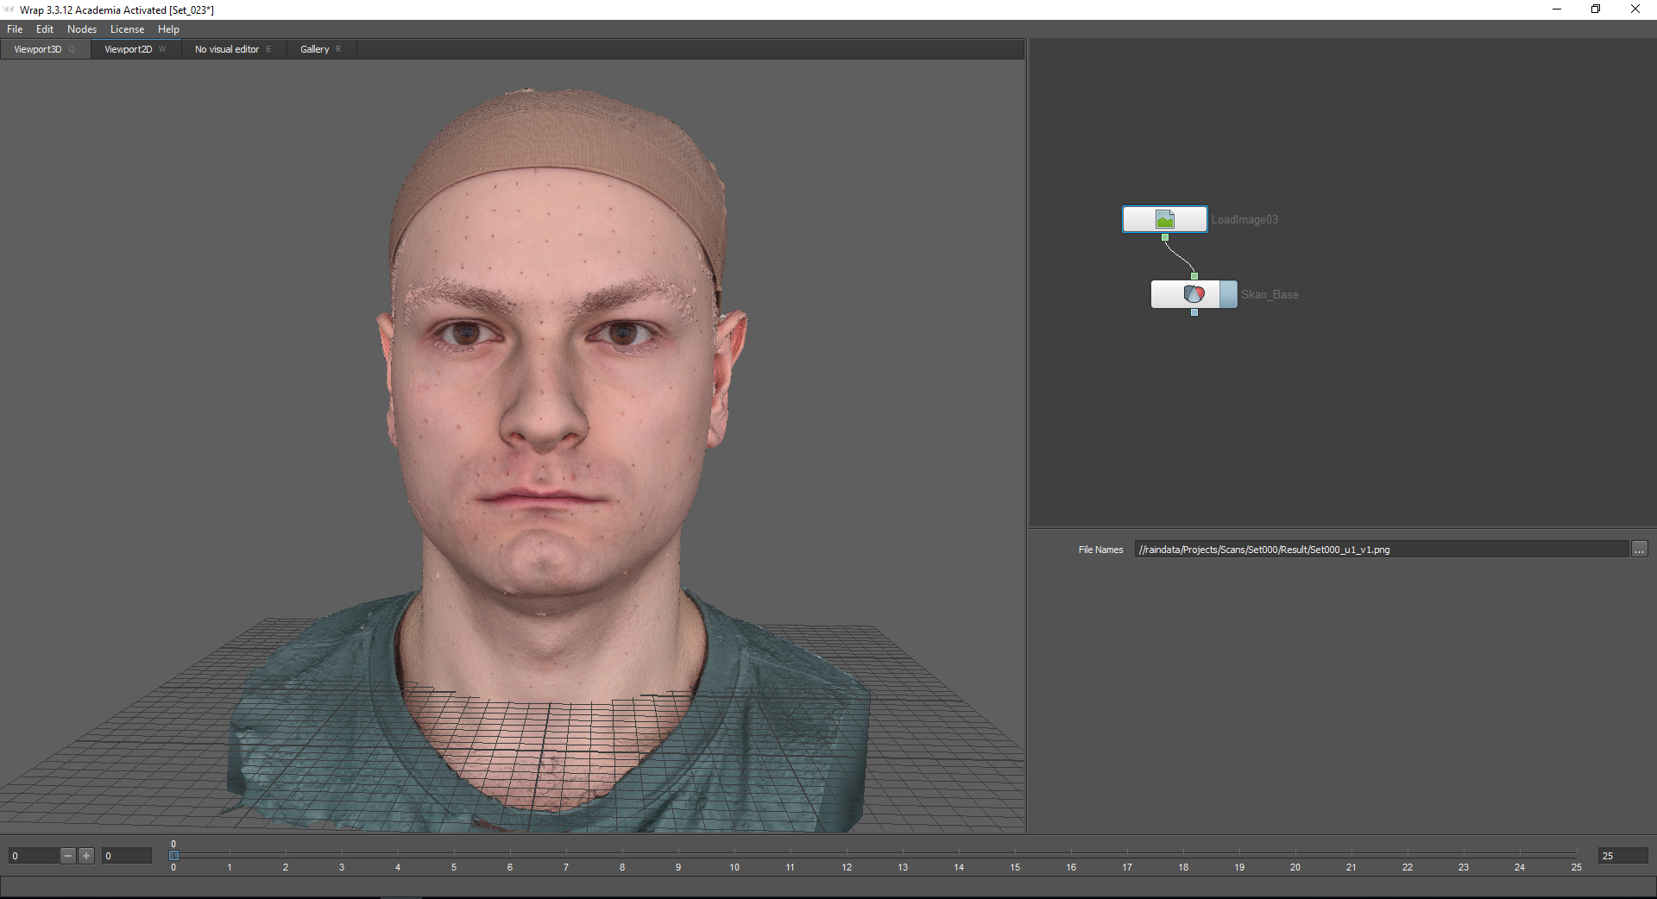Open file browser for File Names
This screenshot has height=899, width=1657.
1639,550
